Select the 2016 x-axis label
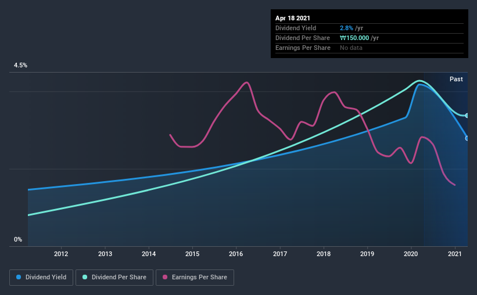This screenshot has width=477, height=295. point(236,254)
